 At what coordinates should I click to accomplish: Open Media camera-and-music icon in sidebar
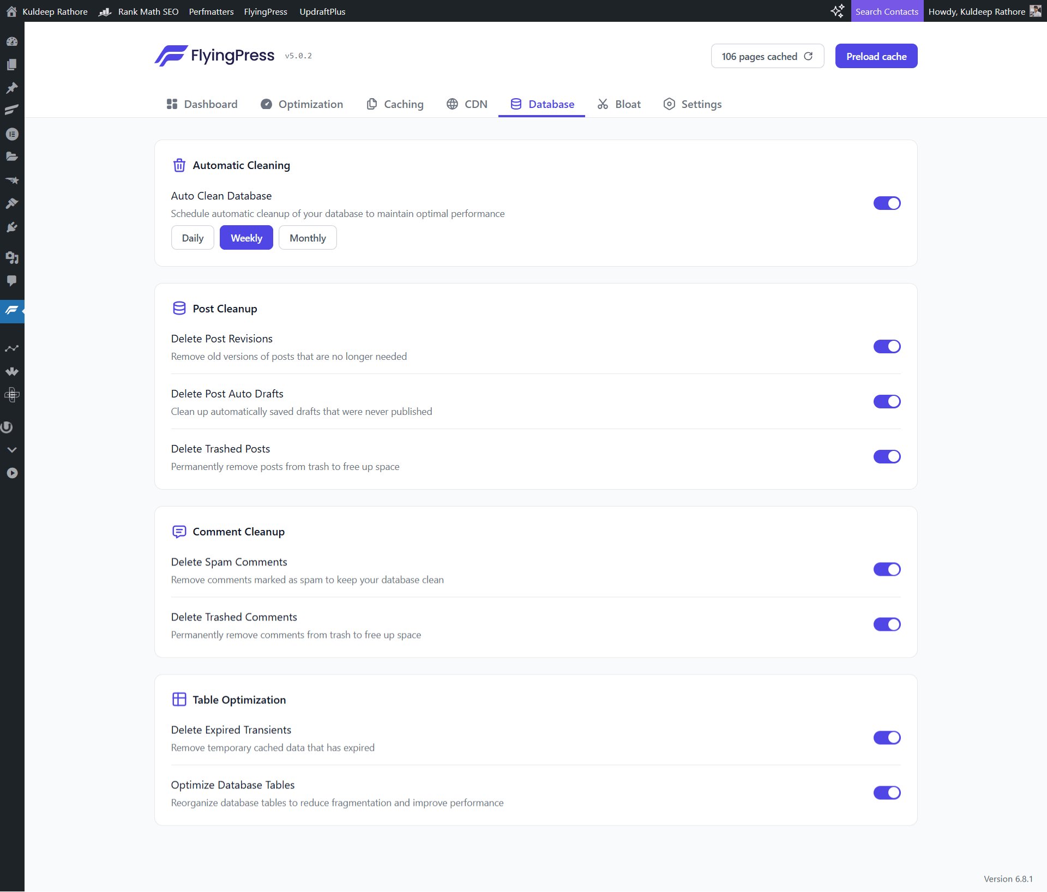[12, 257]
